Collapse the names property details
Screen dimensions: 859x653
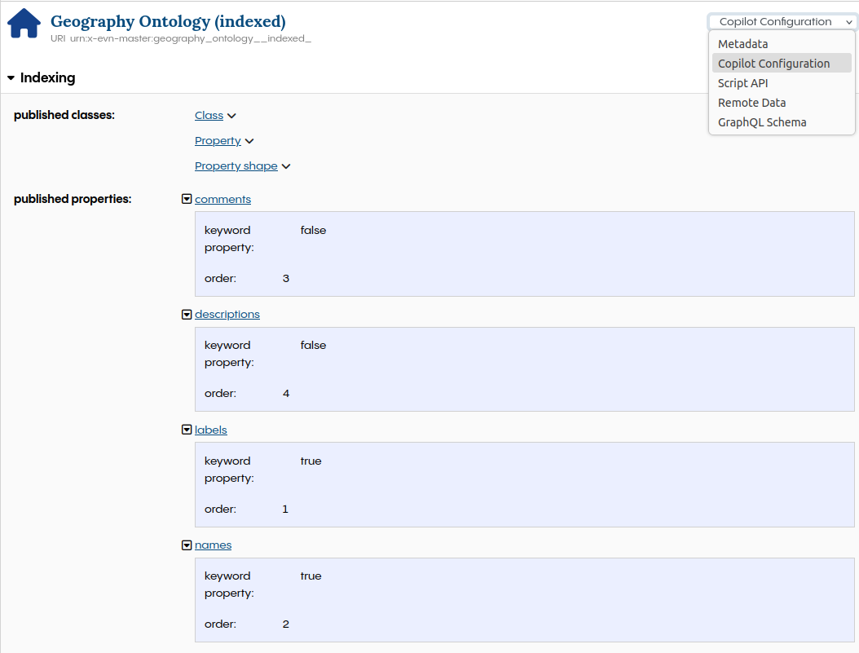pyautogui.click(x=187, y=545)
